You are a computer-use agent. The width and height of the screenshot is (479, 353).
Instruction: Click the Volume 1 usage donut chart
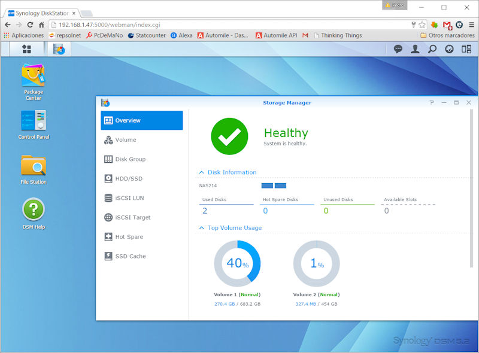pyautogui.click(x=237, y=263)
